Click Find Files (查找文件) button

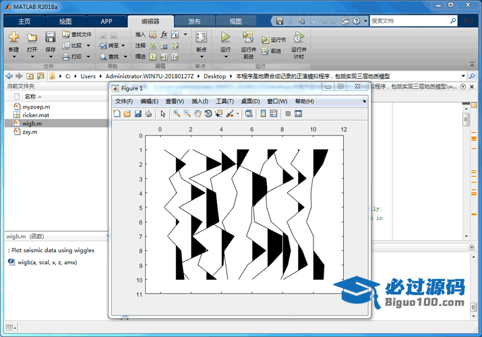tap(77, 34)
